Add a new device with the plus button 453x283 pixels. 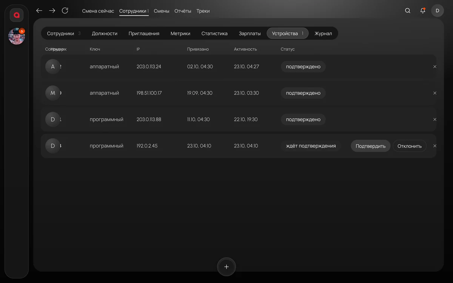pyautogui.click(x=226, y=267)
